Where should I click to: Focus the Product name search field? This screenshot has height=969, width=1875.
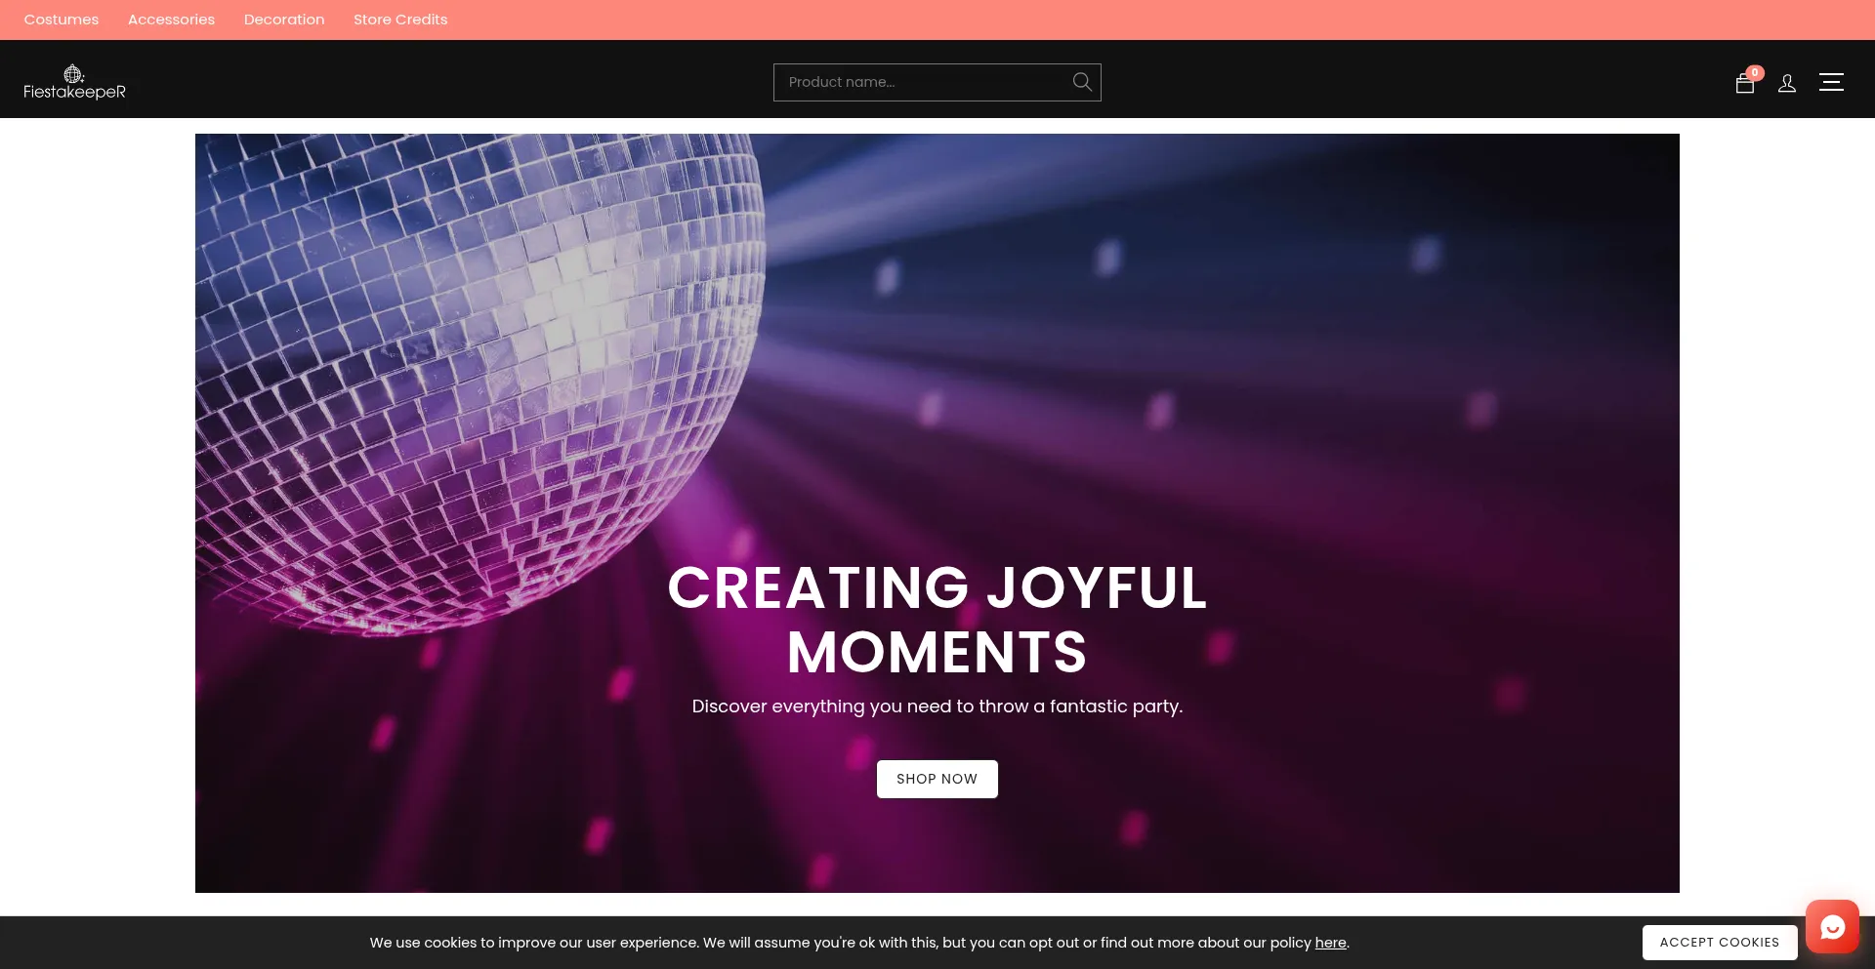[923, 82]
